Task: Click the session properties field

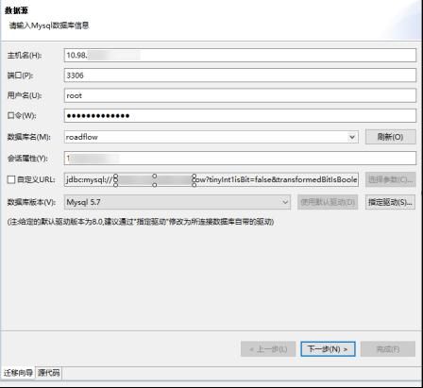Action: click(240, 159)
